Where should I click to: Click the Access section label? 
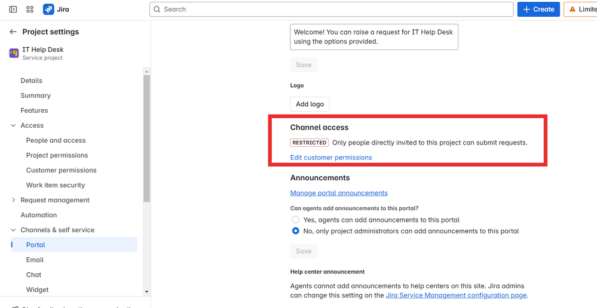pos(32,125)
